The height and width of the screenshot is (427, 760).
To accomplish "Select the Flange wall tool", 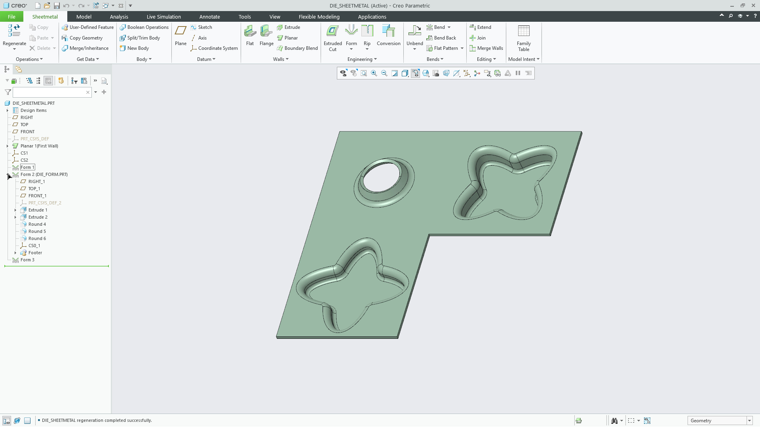I will point(266,35).
